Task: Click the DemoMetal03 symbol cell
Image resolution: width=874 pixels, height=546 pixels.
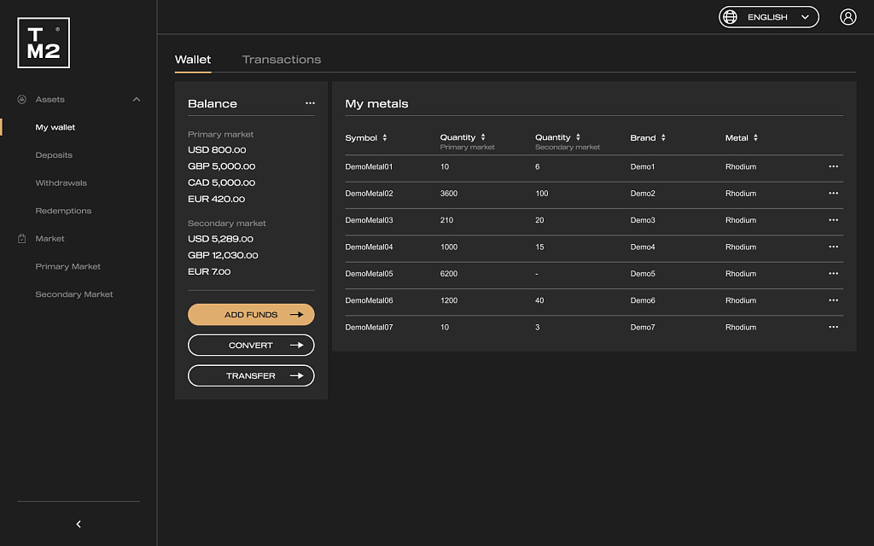Action: pyautogui.click(x=369, y=220)
